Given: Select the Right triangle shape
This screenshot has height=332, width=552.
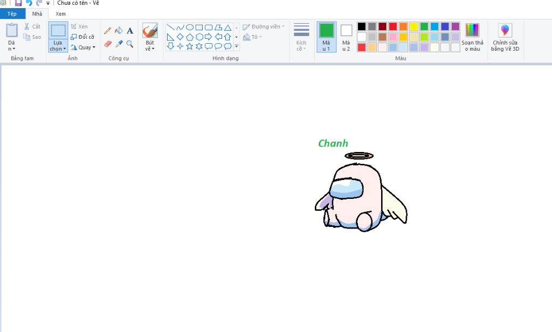Looking at the screenshot, I should 171,37.
